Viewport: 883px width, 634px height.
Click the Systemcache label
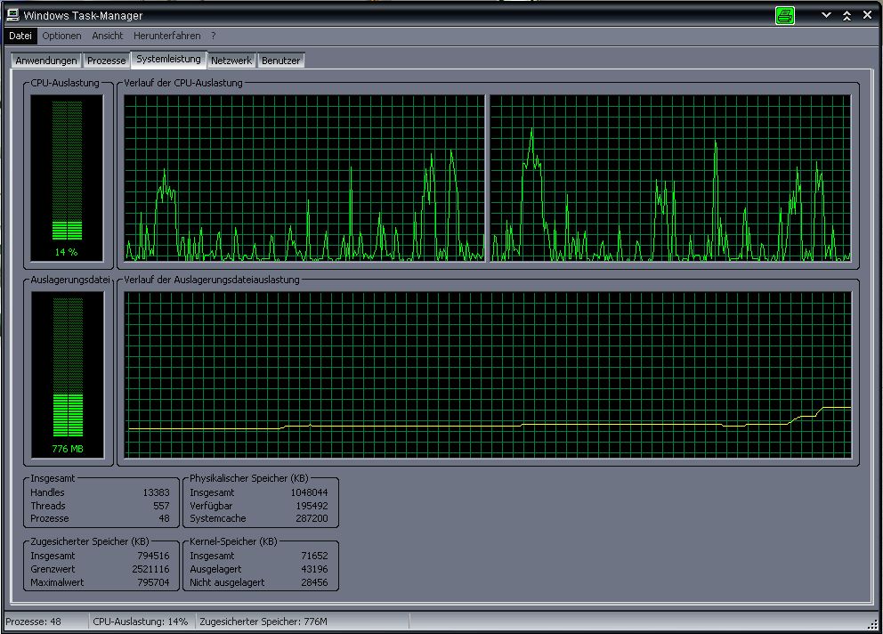[x=217, y=518]
